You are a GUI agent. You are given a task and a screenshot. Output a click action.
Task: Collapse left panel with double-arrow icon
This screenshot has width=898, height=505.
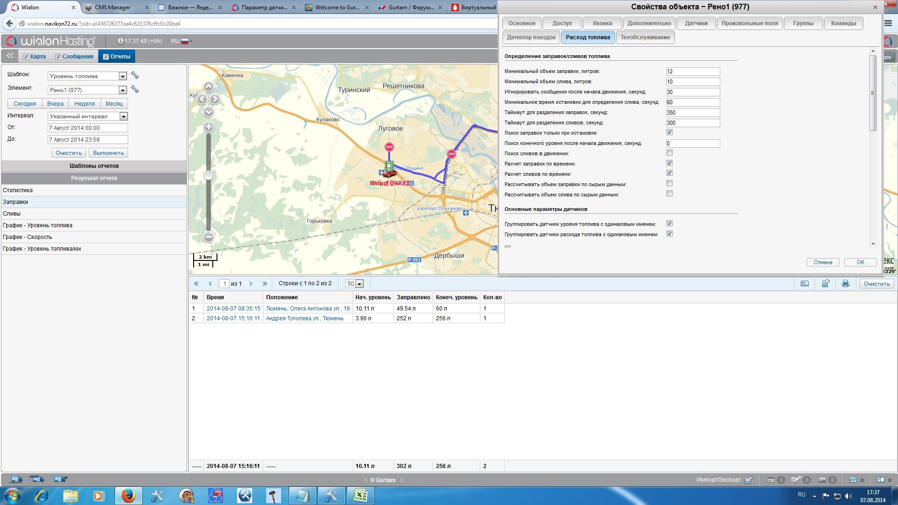coord(10,56)
